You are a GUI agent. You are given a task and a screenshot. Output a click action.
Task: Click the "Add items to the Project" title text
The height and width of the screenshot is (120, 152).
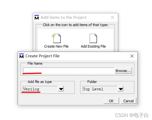tap(63, 17)
